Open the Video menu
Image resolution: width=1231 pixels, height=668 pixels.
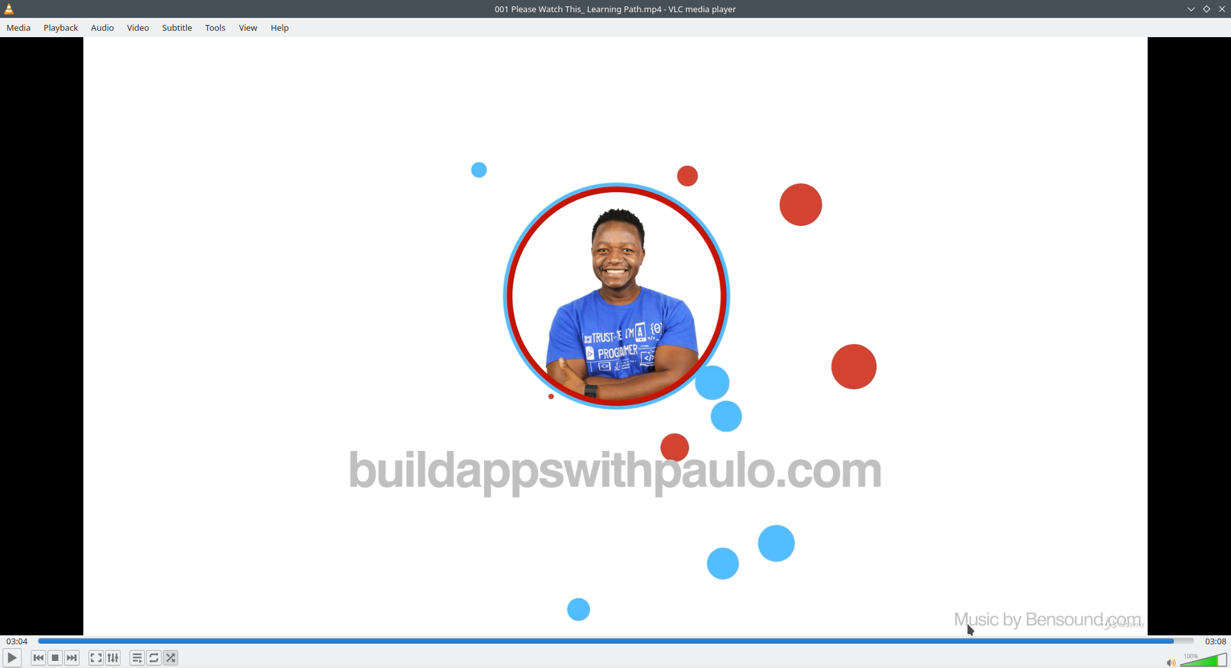(138, 28)
